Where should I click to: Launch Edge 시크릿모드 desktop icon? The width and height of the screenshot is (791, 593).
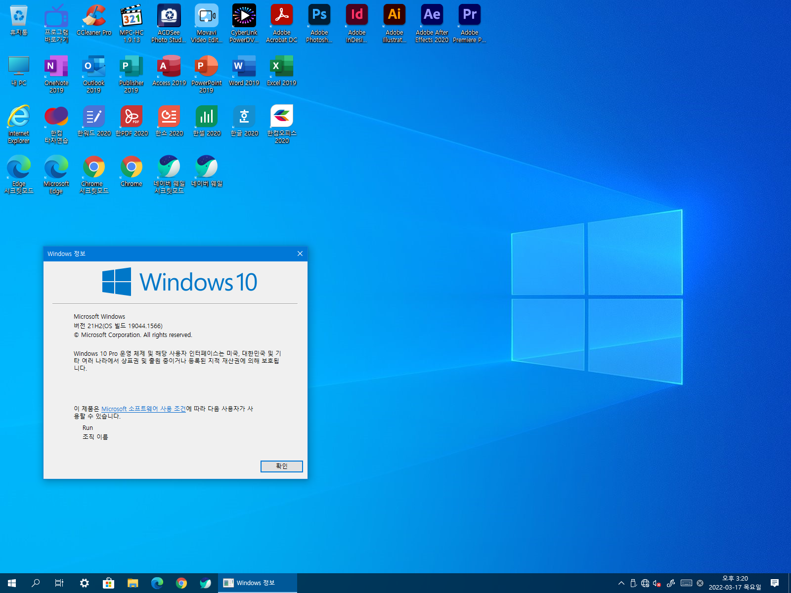click(19, 175)
